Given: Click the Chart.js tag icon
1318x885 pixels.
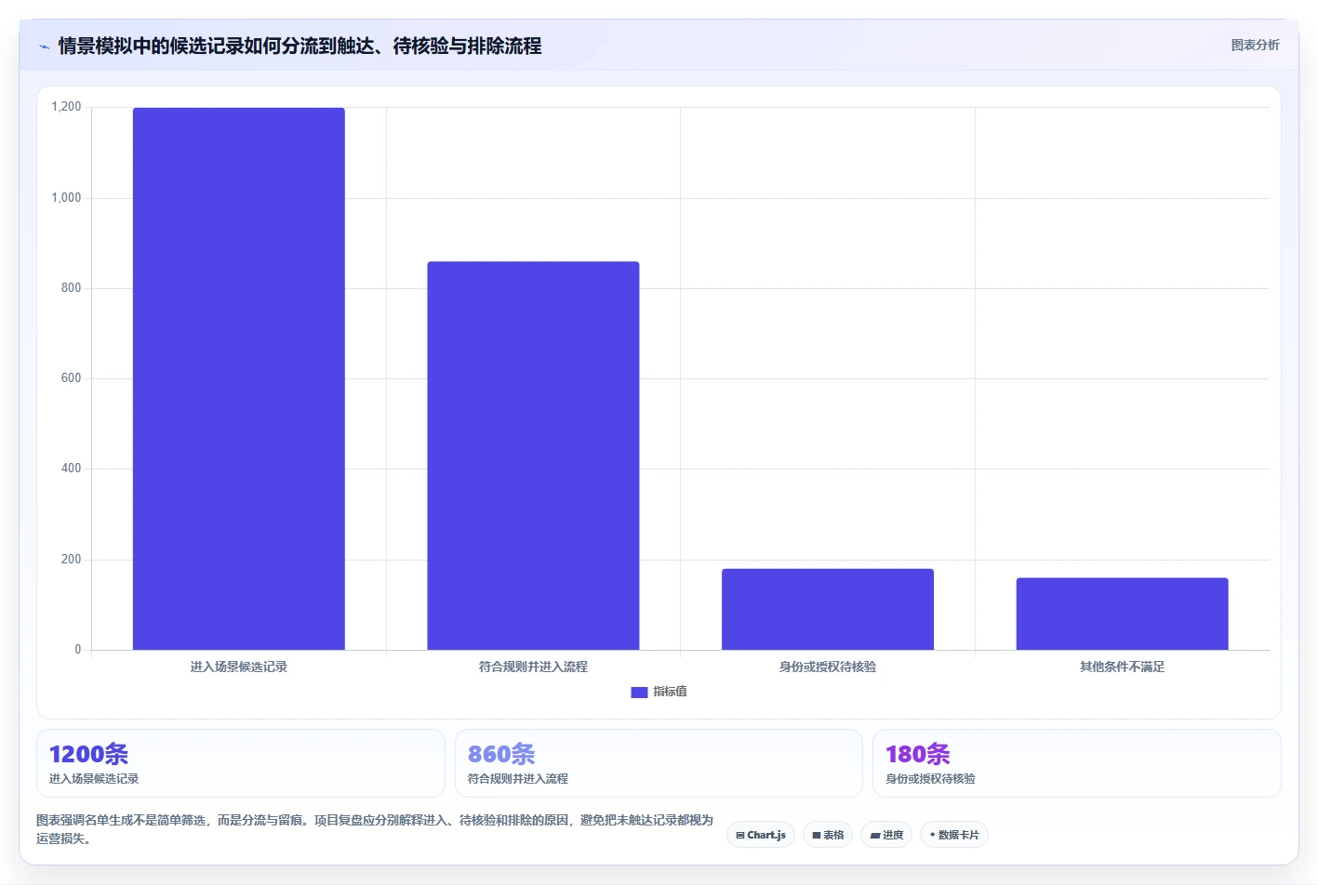Looking at the screenshot, I should (740, 836).
